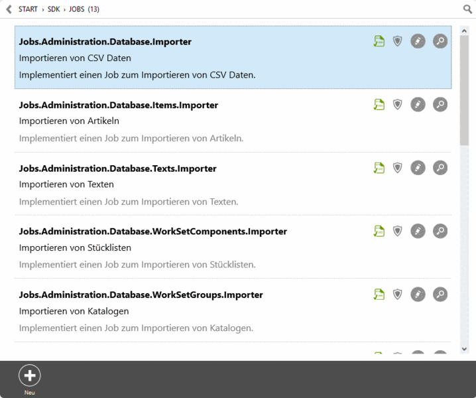Click 'Importieren von Artikeln' subtitle

pyautogui.click(x=69, y=121)
